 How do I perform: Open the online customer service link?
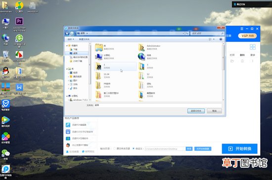tap(73, 151)
